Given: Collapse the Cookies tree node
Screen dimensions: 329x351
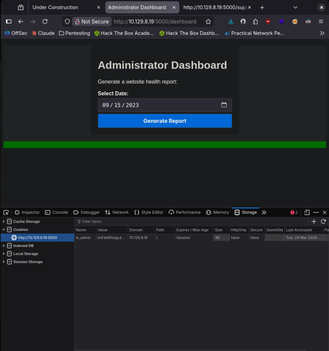Looking at the screenshot, I should (x=4, y=230).
